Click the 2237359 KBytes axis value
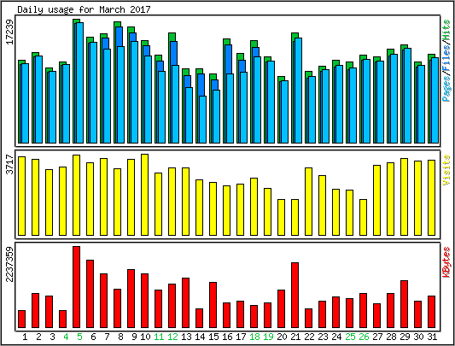 click(10, 264)
